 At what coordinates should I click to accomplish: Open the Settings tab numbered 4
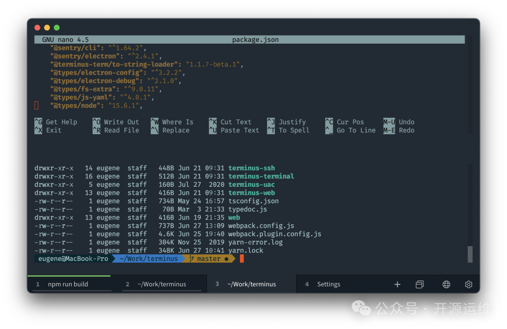[x=328, y=284]
